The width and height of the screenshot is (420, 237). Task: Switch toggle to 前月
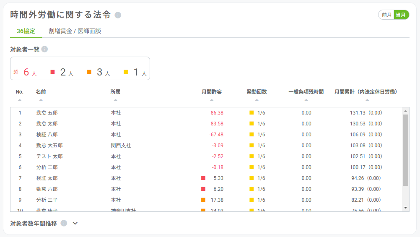[x=386, y=15]
